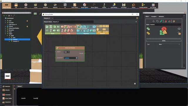
Task: Click the stopwatch icon in Events palette
Action: [x=72, y=31]
